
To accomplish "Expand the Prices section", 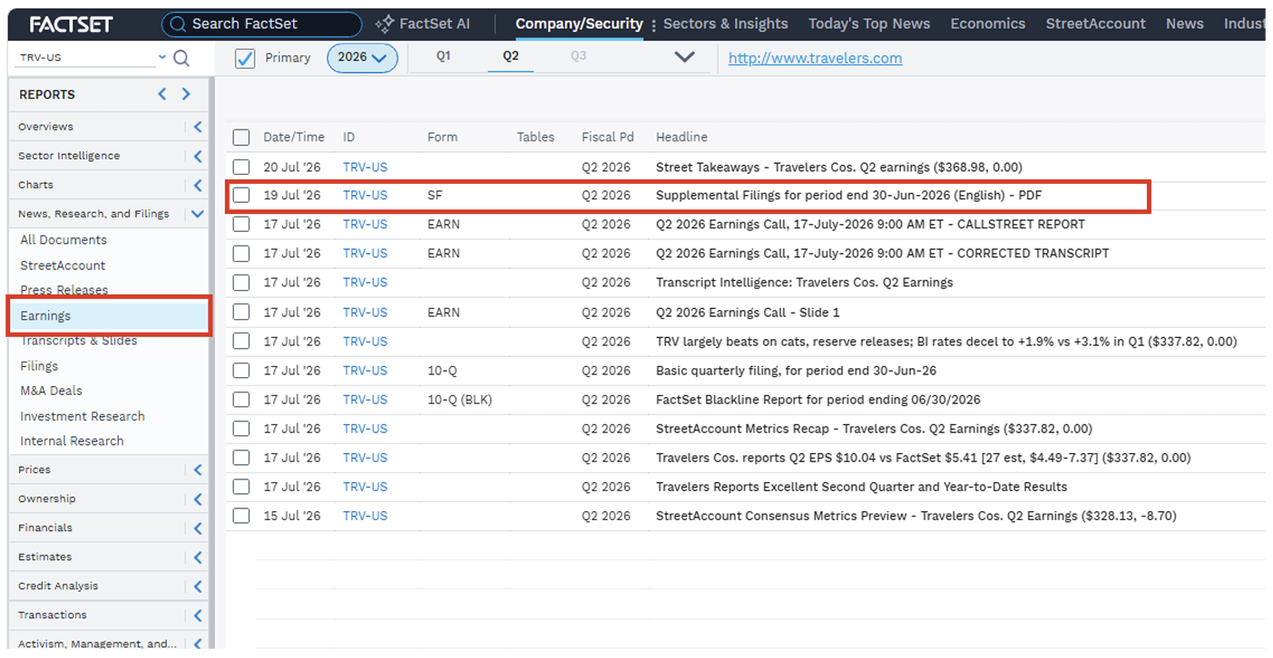I will [x=198, y=469].
